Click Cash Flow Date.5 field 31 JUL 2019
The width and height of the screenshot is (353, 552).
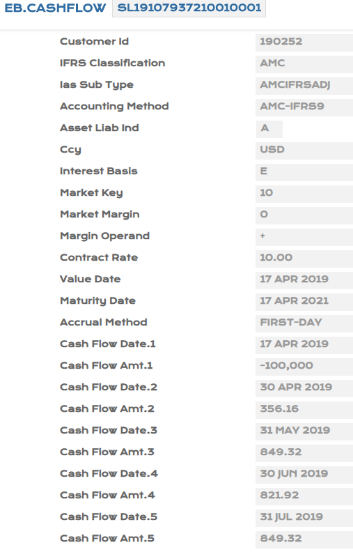pyautogui.click(x=304, y=516)
